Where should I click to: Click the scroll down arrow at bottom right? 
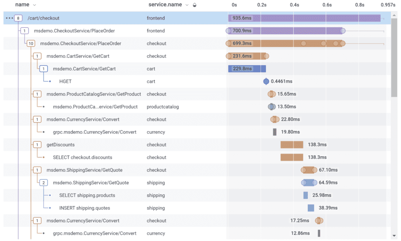pyautogui.click(x=394, y=236)
